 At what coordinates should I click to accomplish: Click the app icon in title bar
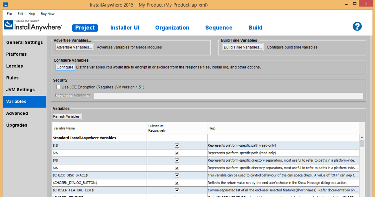(6, 5)
